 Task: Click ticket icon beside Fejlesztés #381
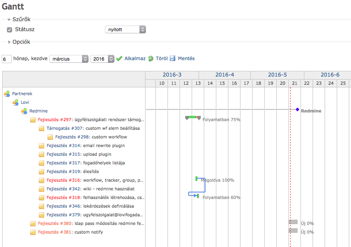[33, 232]
